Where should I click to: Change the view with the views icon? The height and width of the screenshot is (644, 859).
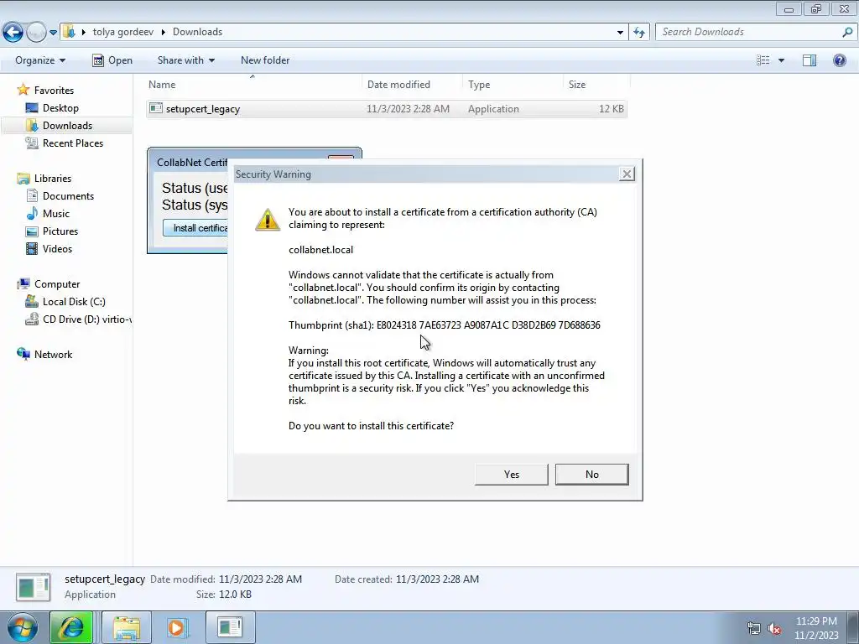763,60
